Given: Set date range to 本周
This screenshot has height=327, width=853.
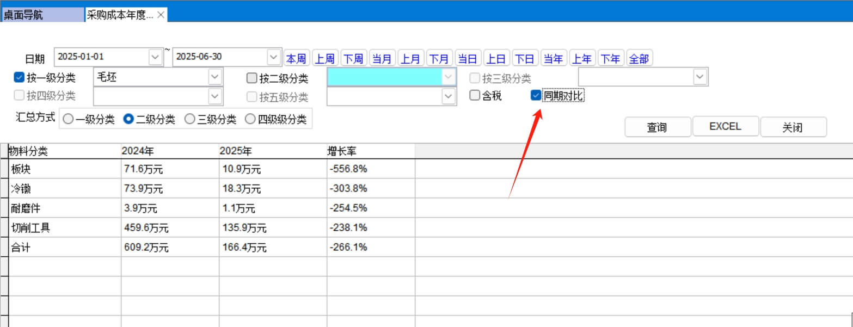Looking at the screenshot, I should tap(296, 59).
